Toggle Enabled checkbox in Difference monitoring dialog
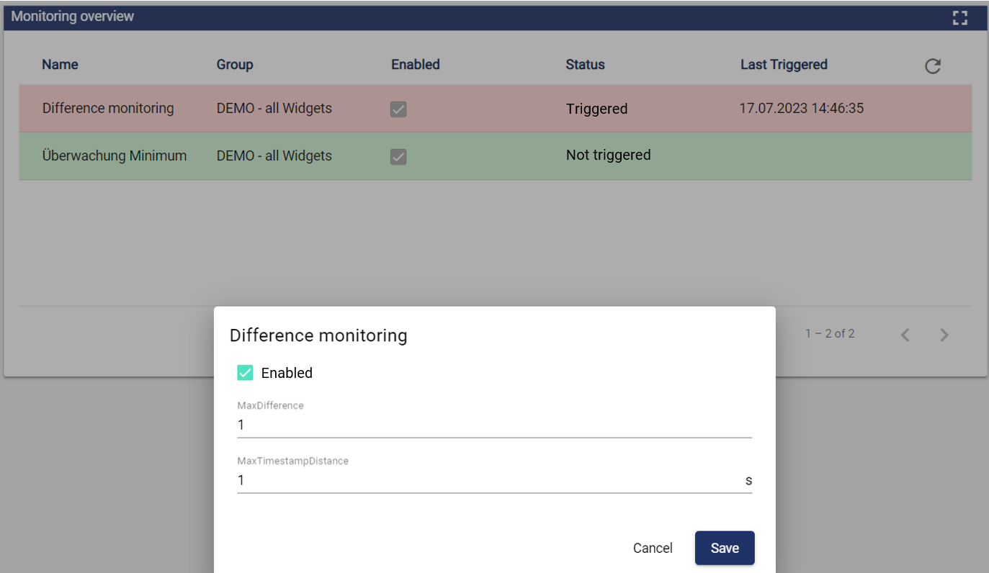The image size is (989, 573). click(245, 373)
